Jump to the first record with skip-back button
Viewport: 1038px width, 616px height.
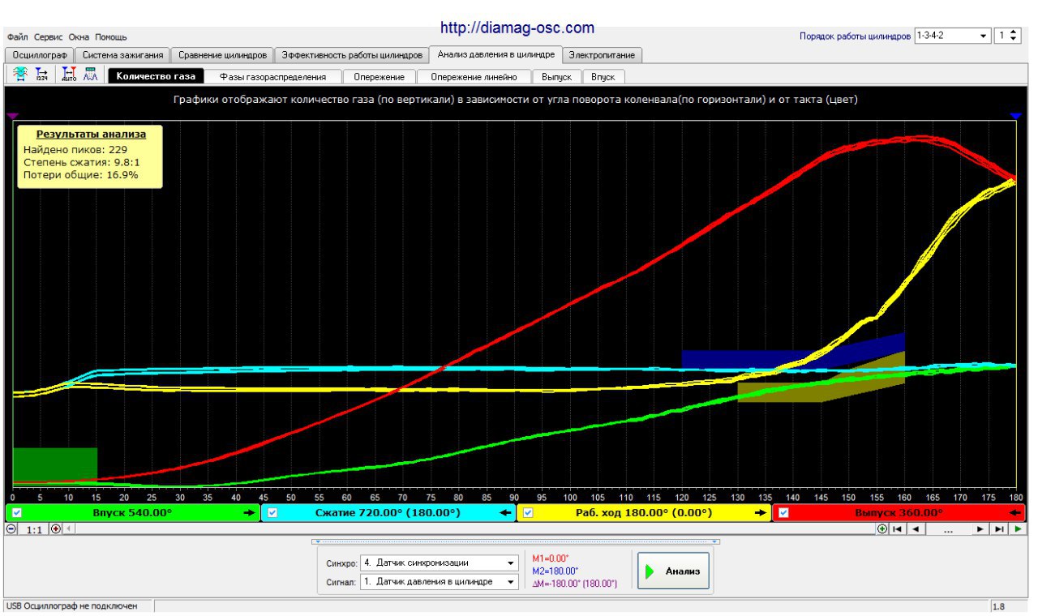(896, 528)
